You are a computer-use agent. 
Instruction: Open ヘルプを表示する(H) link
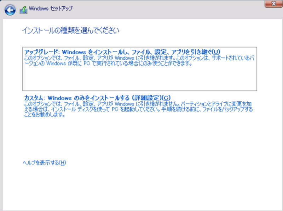44,163
